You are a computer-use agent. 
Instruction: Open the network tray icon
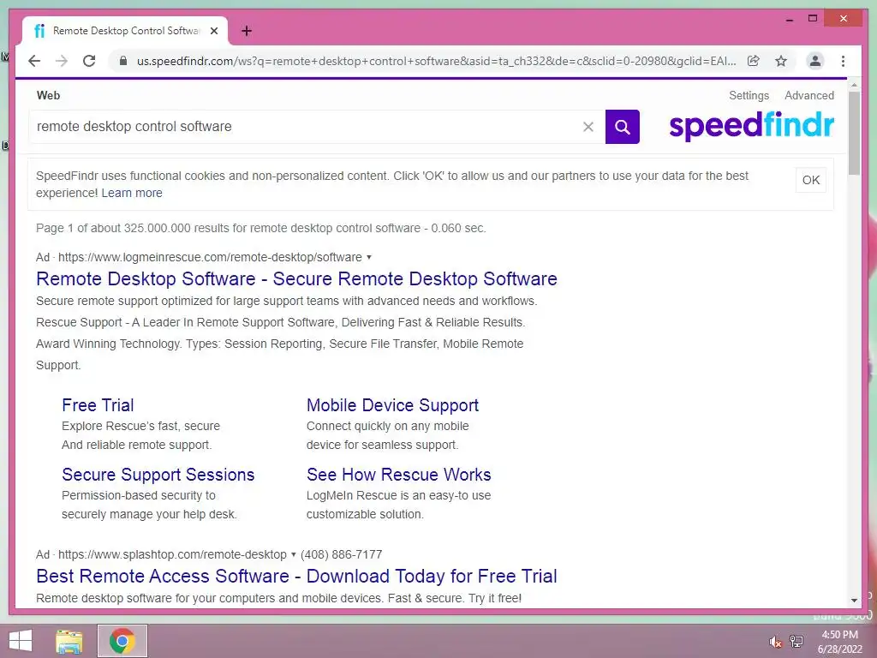click(796, 641)
